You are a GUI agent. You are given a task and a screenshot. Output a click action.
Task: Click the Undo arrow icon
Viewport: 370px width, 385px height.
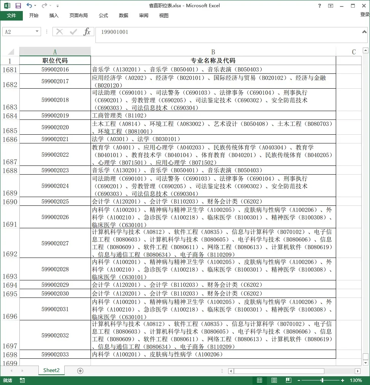point(29,6)
